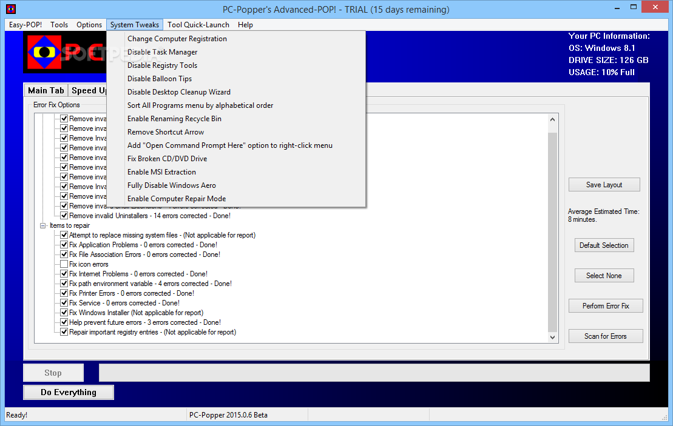Add Open Command Prompt Here option
The image size is (673, 426).
(236, 145)
